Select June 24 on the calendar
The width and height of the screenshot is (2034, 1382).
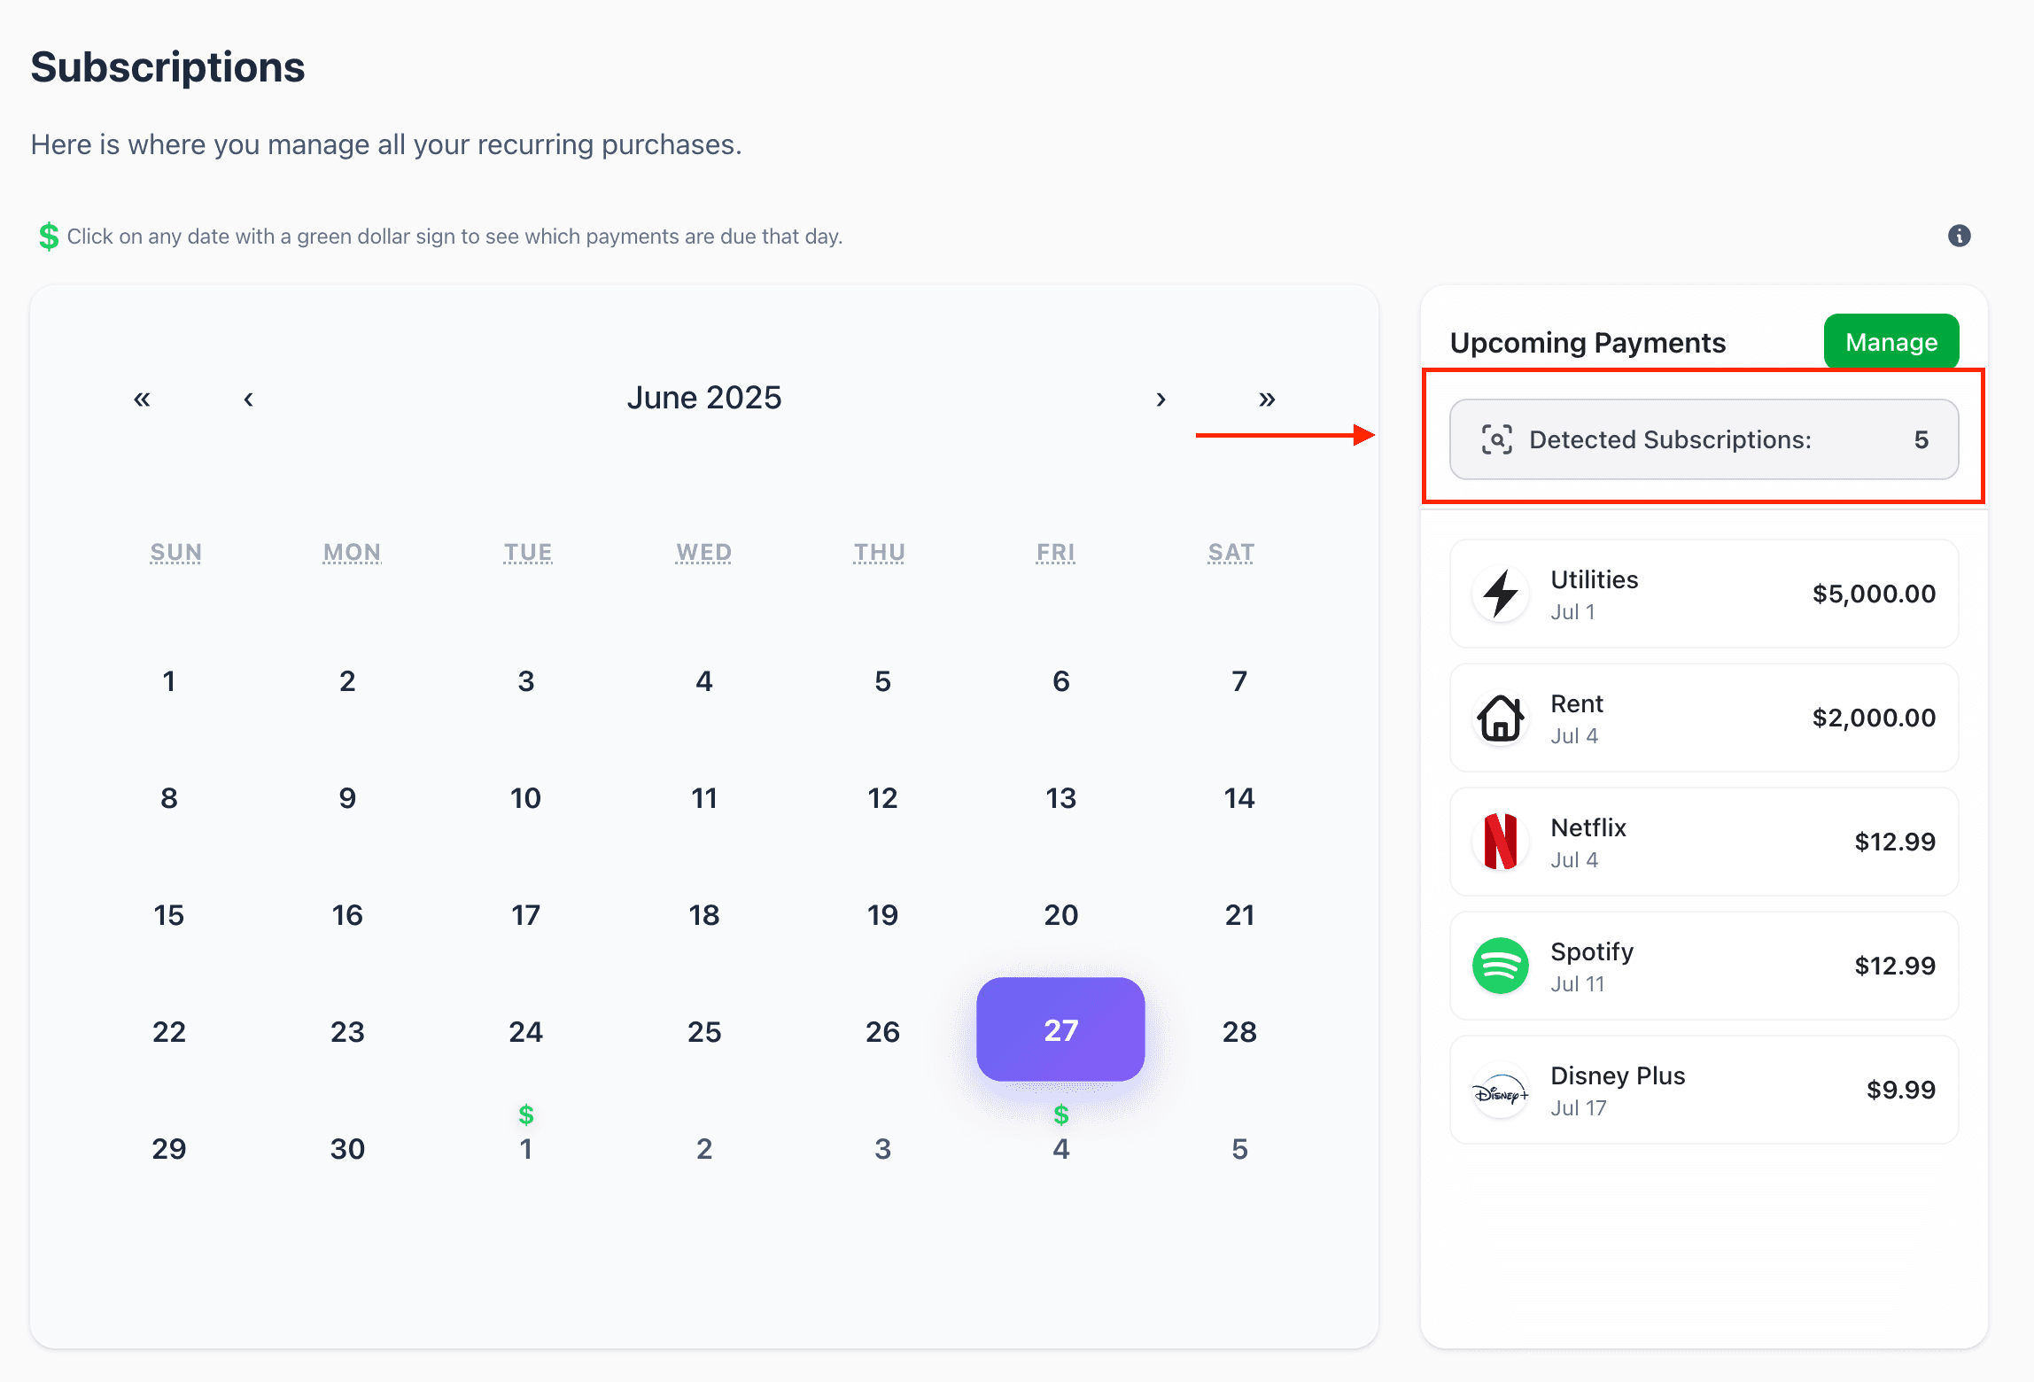click(x=526, y=1032)
